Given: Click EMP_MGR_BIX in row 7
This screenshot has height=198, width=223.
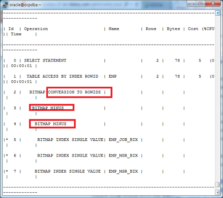Looking at the screenshot, I should 123,171.
